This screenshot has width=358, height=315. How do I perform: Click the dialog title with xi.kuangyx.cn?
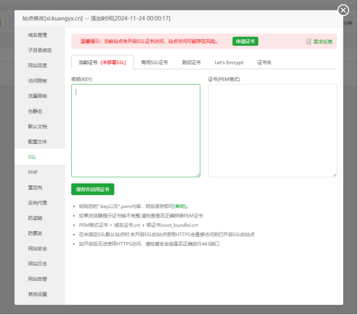tap(96, 18)
